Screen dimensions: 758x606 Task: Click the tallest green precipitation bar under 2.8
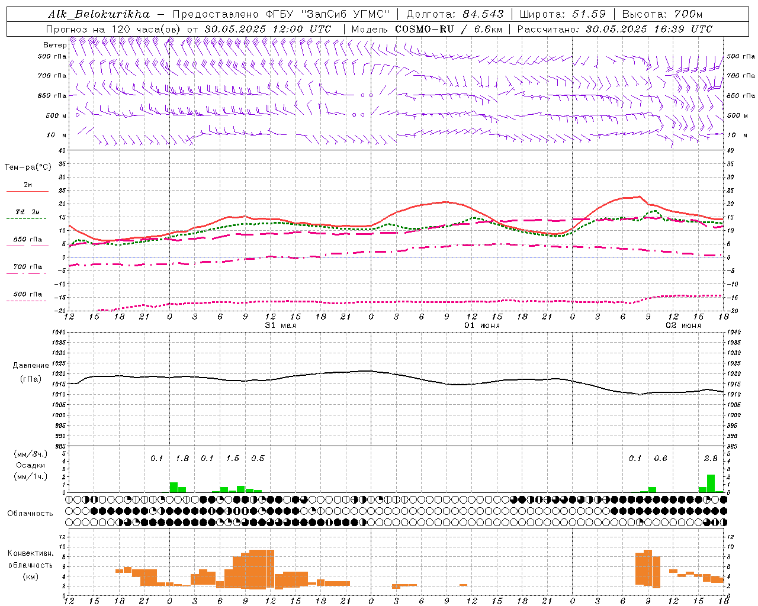(x=711, y=483)
